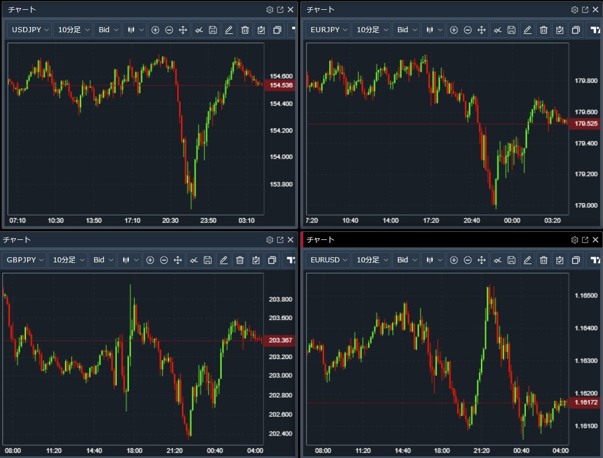Screen dimensions: 603x458
Task: Open the Bid price-type dropdown on USDJPY chart
Action: pos(108,29)
